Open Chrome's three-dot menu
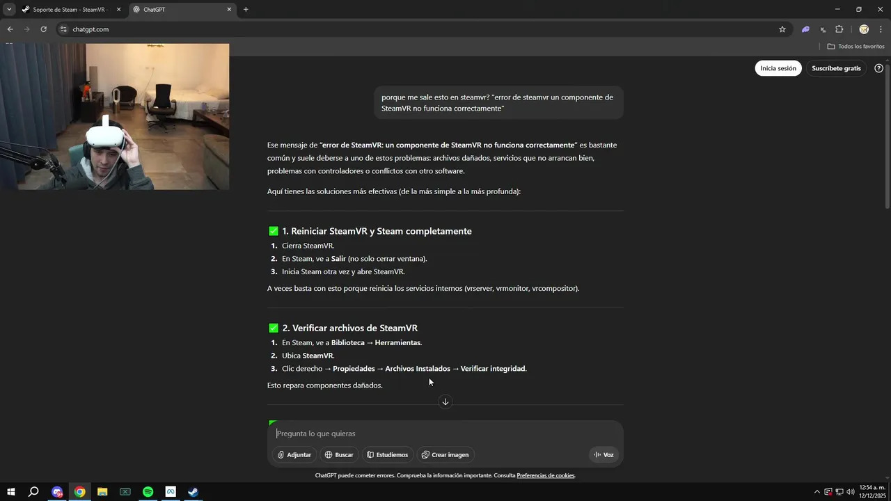 tap(881, 29)
